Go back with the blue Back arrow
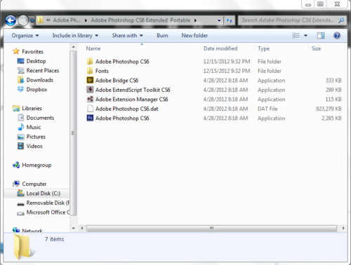The height and width of the screenshot is (265, 351). click(11, 20)
